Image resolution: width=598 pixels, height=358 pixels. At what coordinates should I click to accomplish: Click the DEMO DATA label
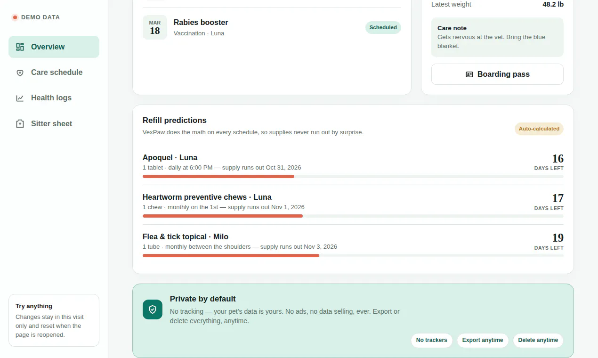(40, 17)
